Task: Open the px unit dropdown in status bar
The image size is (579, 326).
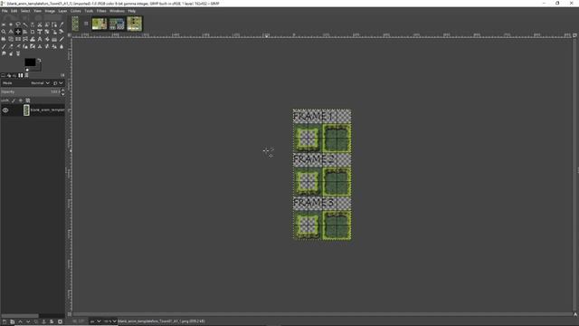Action: click(95, 321)
